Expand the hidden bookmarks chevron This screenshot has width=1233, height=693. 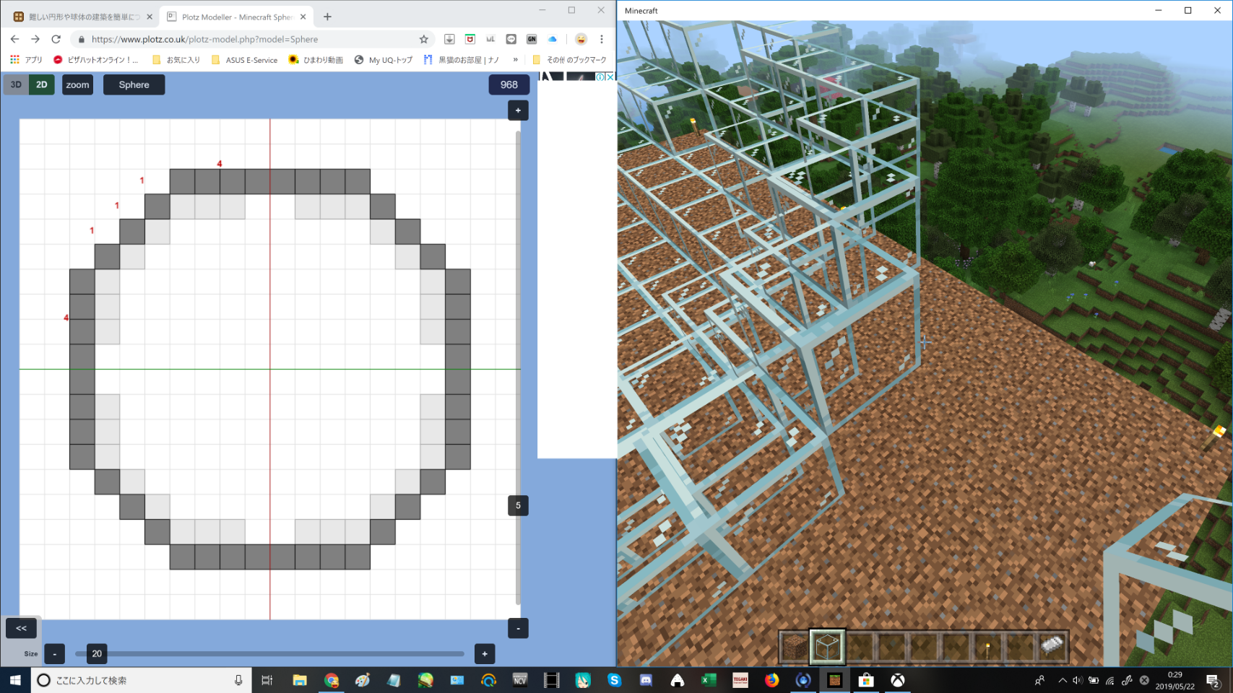[x=515, y=60]
